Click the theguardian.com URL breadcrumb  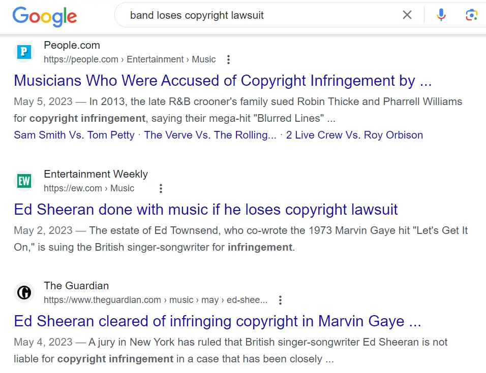[x=155, y=300]
